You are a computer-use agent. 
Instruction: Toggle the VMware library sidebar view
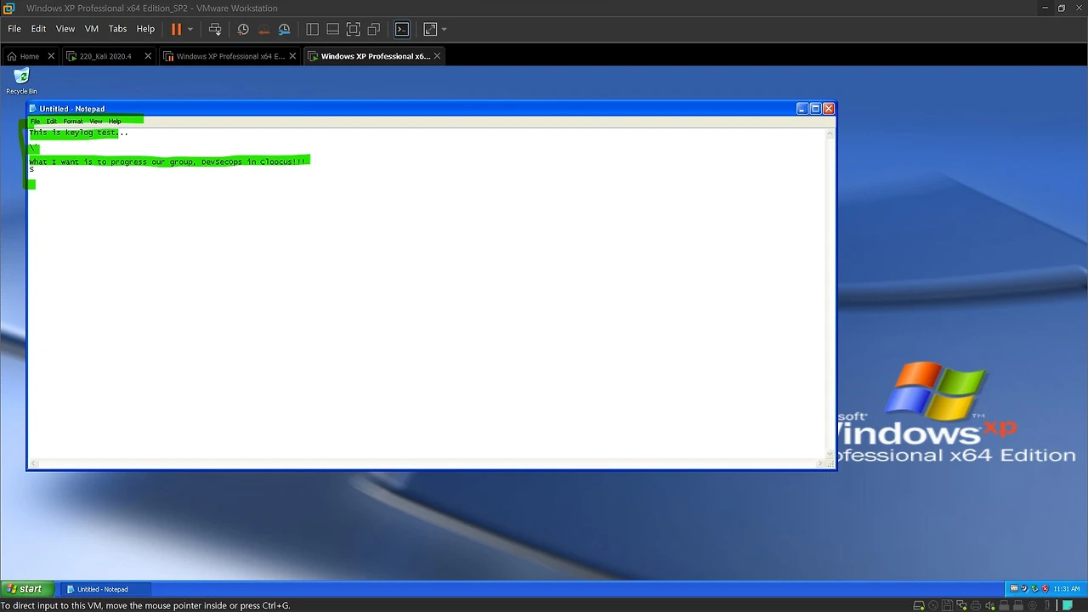[312, 29]
